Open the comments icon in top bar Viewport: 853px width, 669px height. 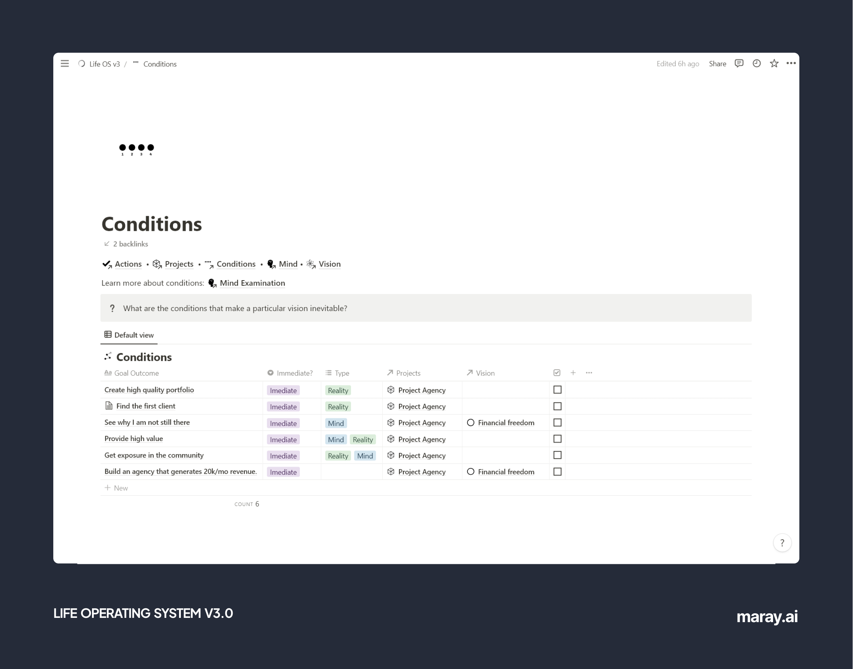[x=739, y=64]
